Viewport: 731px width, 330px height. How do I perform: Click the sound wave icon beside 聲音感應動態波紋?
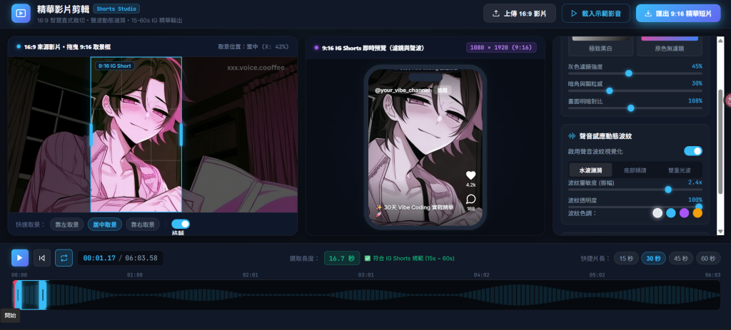572,136
